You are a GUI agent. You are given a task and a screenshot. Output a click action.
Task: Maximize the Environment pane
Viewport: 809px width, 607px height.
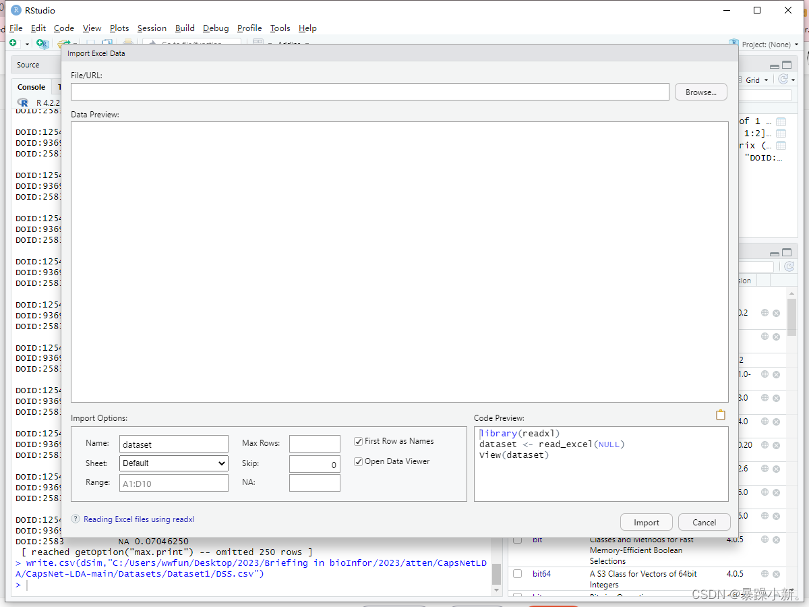click(x=787, y=65)
